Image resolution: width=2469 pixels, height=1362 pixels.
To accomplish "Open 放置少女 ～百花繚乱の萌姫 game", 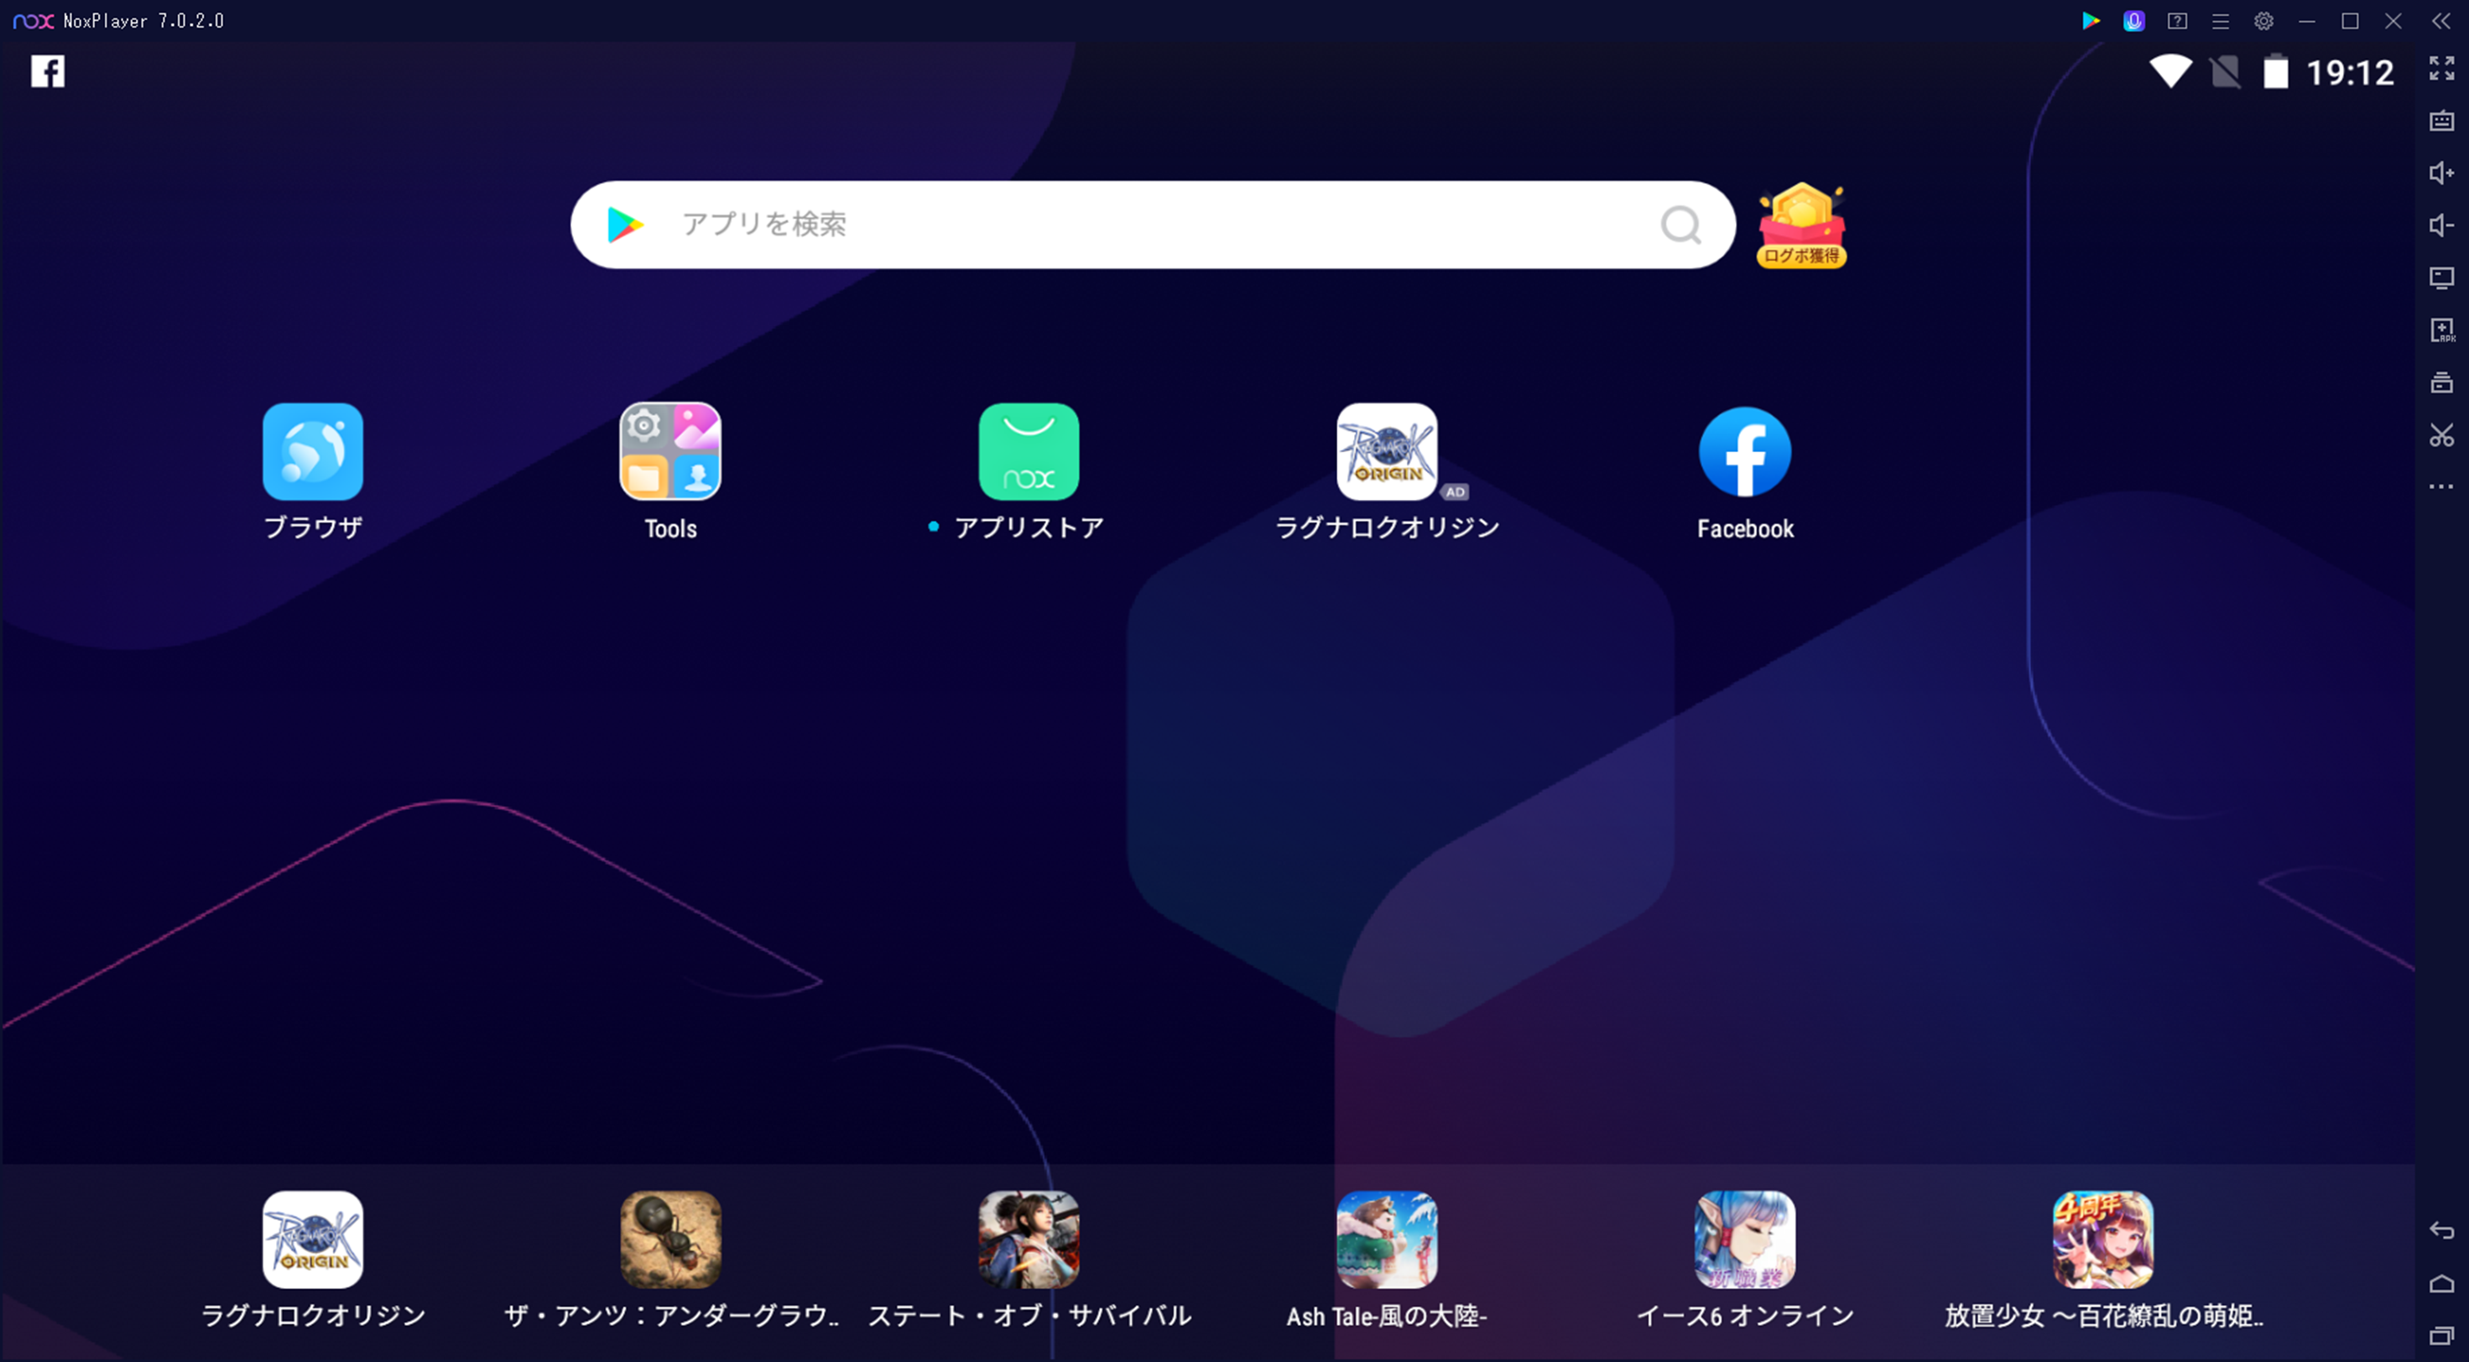I will (x=2103, y=1240).
